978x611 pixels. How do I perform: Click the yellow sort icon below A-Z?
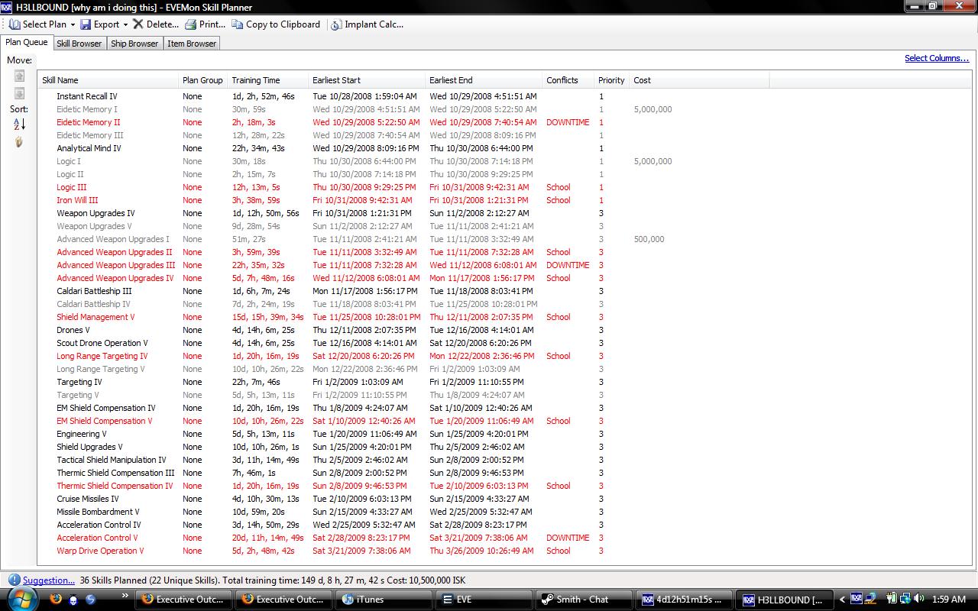coord(20,142)
